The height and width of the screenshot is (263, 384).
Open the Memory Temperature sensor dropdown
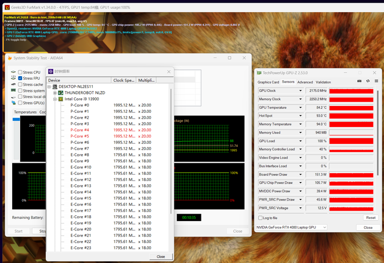pyautogui.click(x=300, y=124)
